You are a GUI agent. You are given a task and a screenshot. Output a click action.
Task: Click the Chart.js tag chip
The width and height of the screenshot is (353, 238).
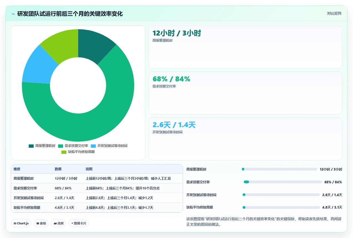tap(21, 223)
